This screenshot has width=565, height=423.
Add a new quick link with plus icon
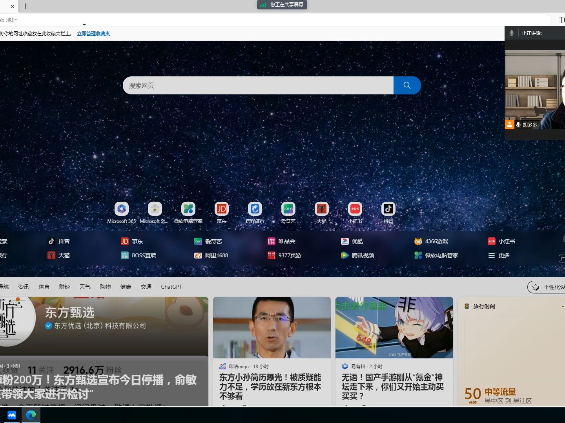point(421,213)
